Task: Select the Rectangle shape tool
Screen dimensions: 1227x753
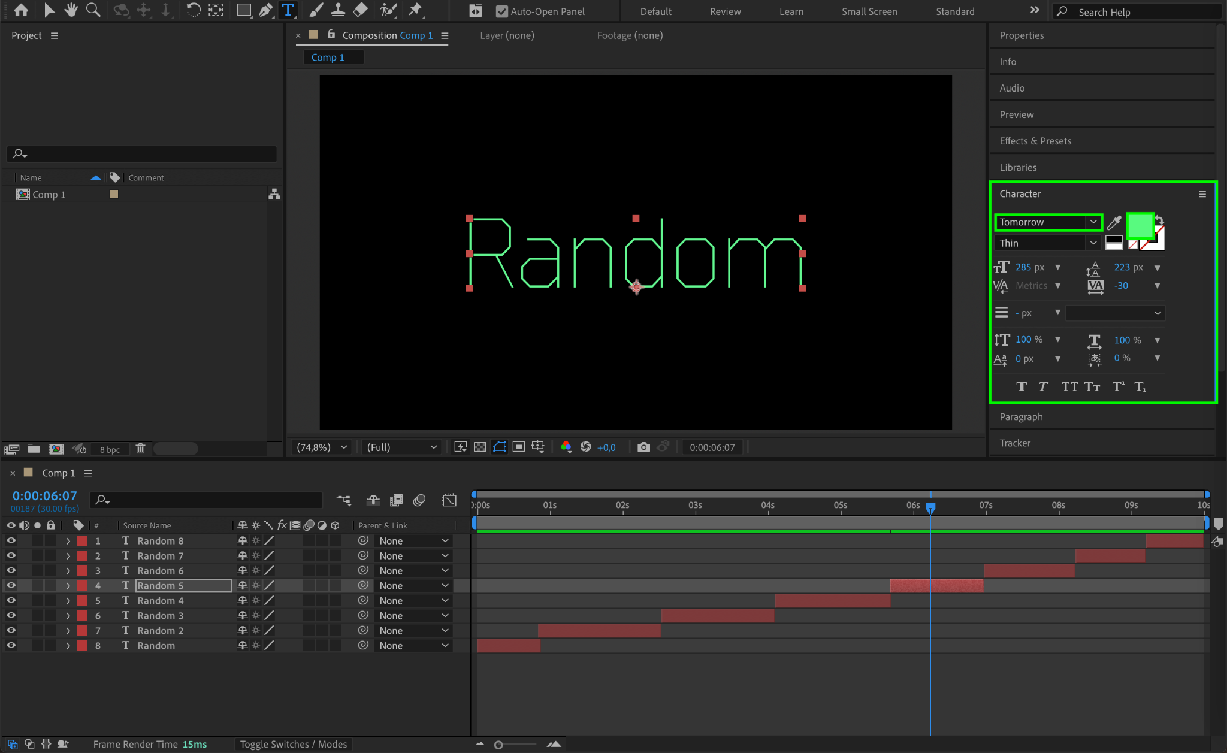Action: [x=243, y=10]
